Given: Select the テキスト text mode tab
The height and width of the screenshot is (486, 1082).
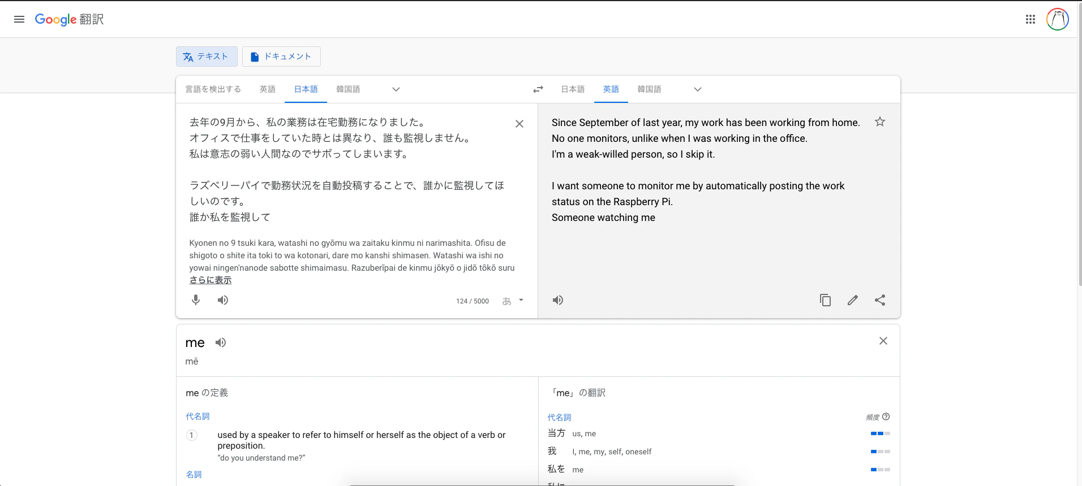Looking at the screenshot, I should click(207, 57).
